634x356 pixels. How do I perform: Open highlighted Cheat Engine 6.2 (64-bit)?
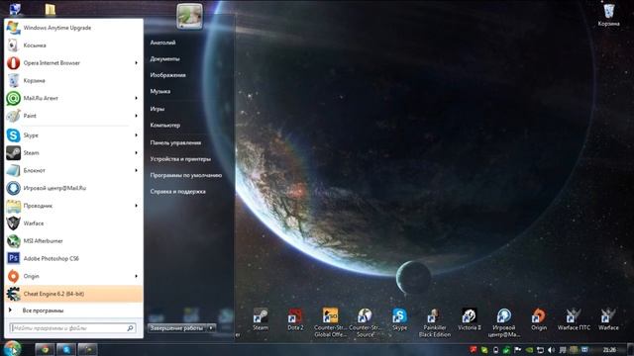point(73,294)
